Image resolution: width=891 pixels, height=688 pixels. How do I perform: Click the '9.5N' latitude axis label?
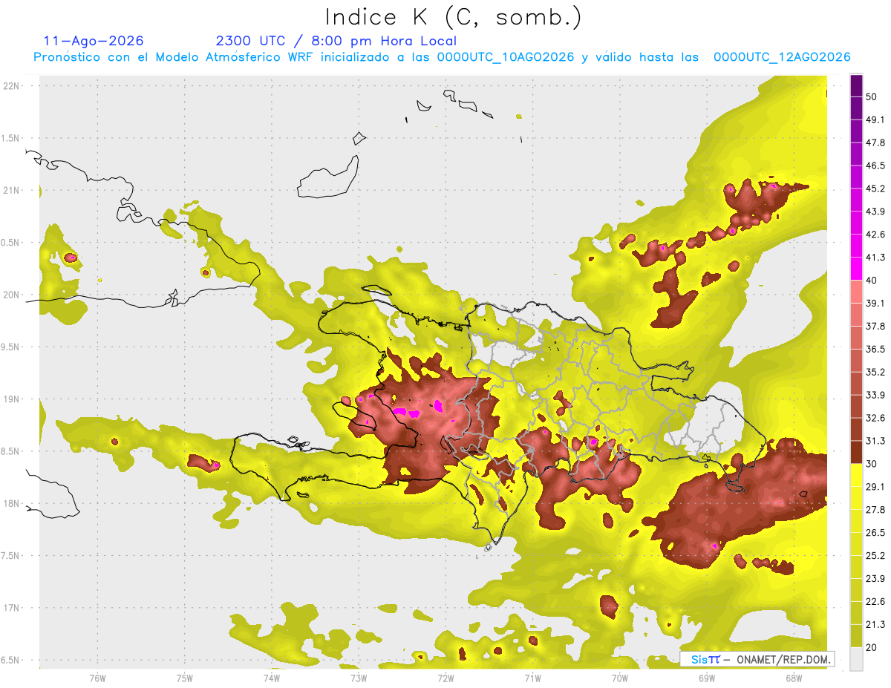11,347
